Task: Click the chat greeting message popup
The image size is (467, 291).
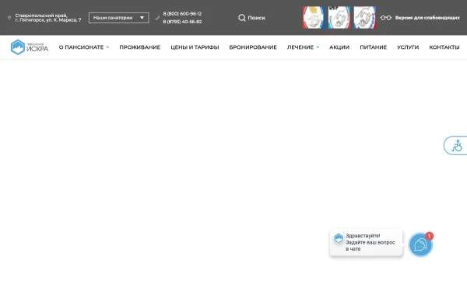Action: (x=366, y=242)
